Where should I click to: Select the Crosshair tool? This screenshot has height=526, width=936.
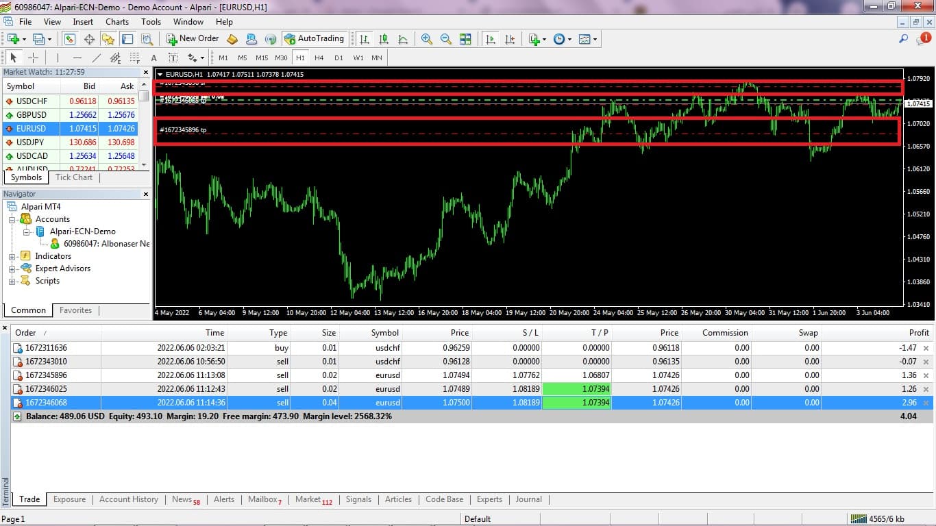33,58
